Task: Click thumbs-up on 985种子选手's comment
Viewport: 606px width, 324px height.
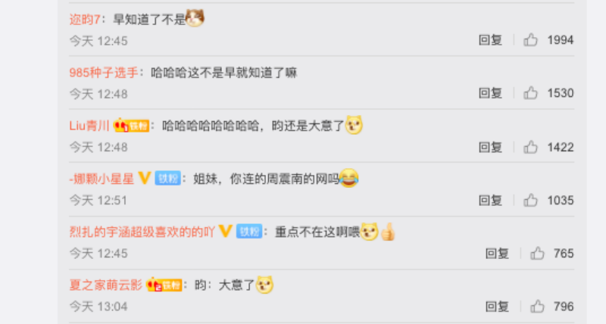Action: point(531,93)
